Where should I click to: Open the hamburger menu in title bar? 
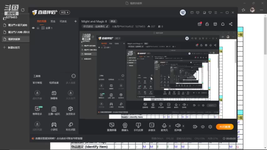pos(216,13)
